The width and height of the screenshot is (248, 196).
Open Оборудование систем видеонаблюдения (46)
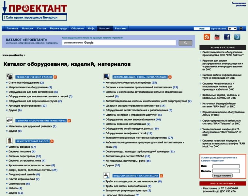click(x=133, y=120)
